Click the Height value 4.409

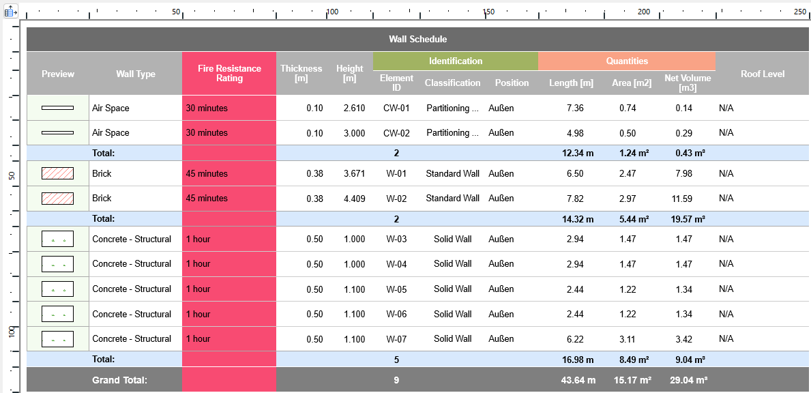353,199
